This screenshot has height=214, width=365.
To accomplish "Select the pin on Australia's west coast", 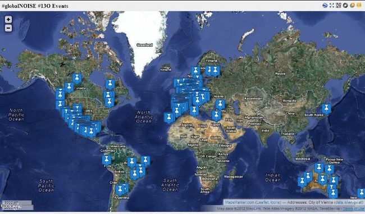I will coord(302,181).
